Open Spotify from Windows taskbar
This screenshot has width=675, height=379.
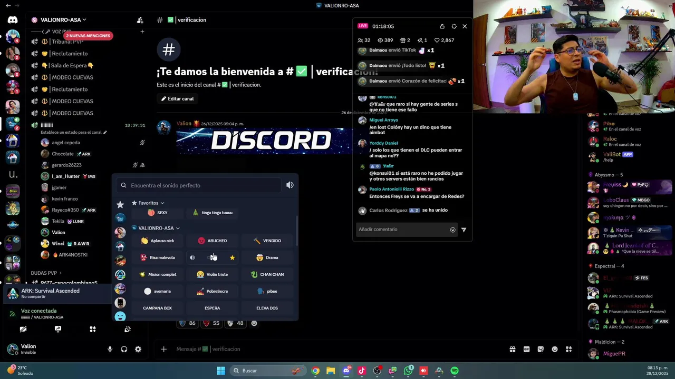455,371
